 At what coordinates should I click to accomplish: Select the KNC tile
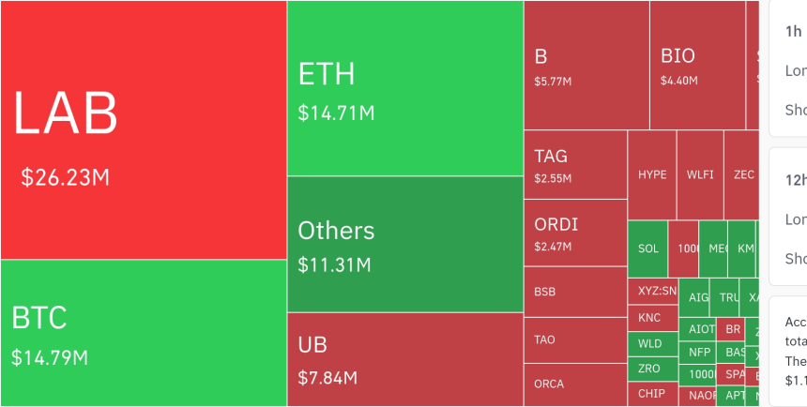[653, 318]
